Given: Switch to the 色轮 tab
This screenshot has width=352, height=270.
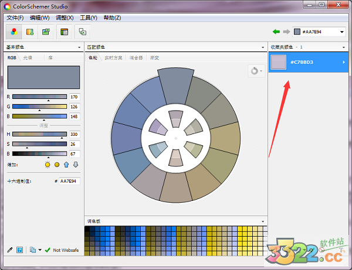Looking at the screenshot, I should click(x=93, y=57).
